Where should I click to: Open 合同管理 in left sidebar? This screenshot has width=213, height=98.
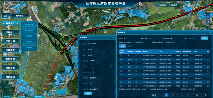coord(10,59)
